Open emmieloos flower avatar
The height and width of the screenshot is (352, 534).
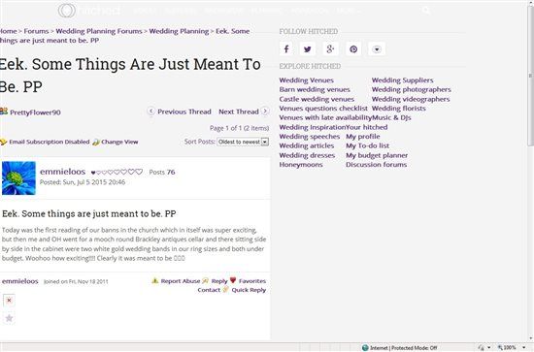click(18, 177)
